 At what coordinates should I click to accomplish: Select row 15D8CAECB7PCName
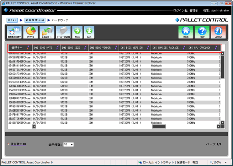114,94
